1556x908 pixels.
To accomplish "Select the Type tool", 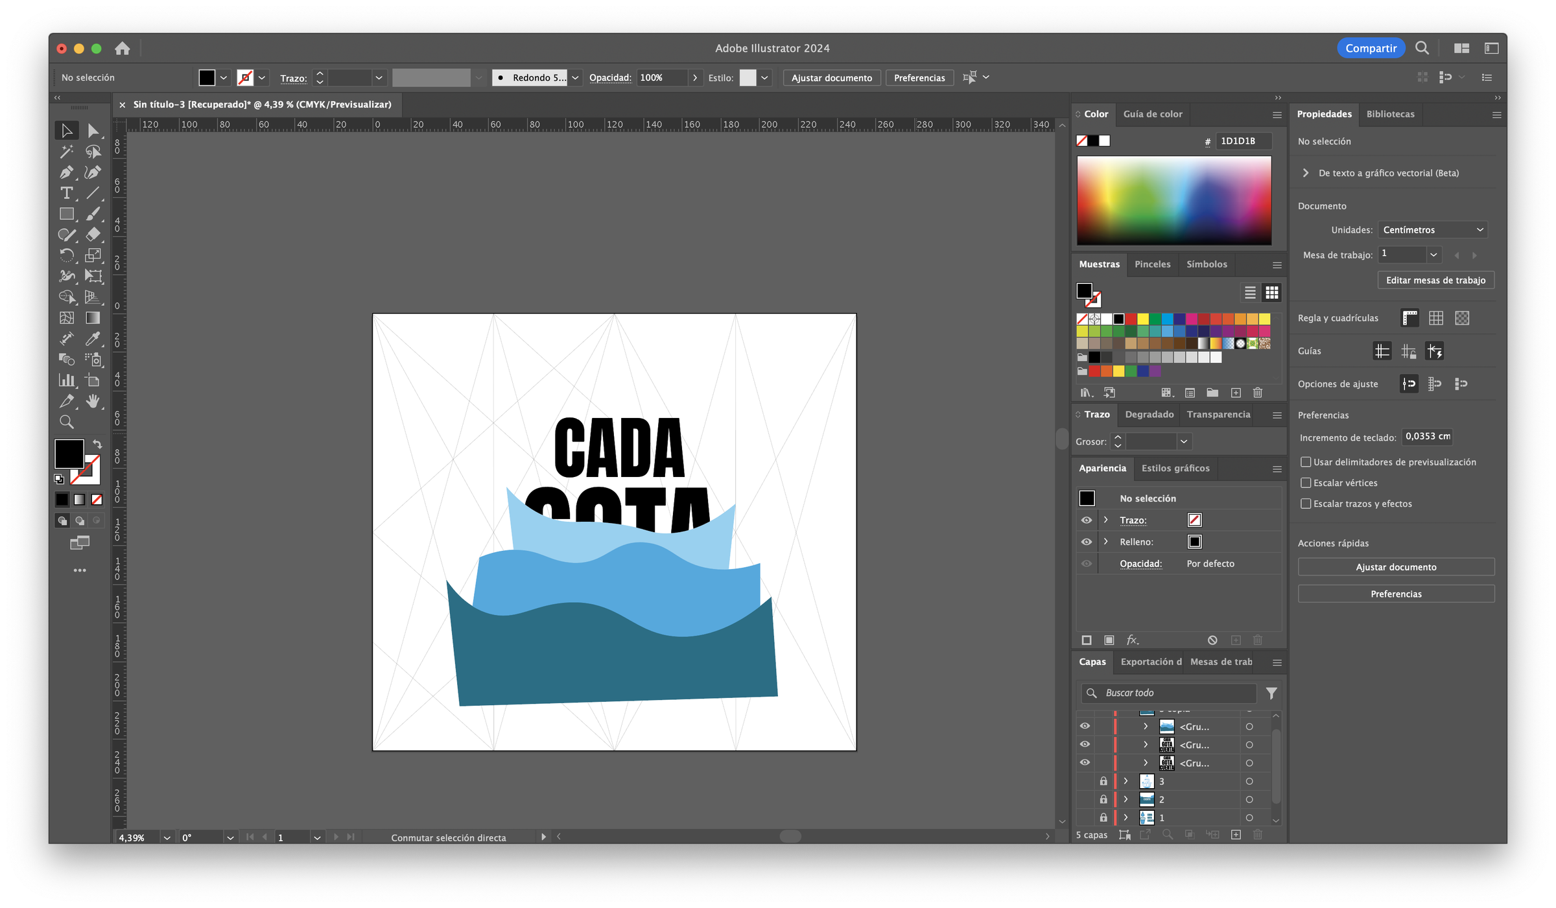I will pyautogui.click(x=66, y=193).
